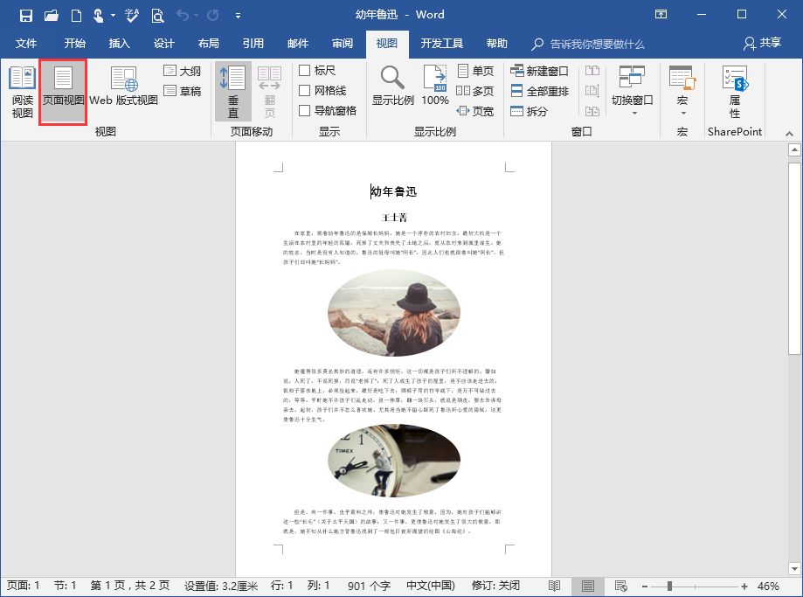Open print preview icon in quick access
Image resolution: width=803 pixels, height=597 pixels.
(x=158, y=16)
